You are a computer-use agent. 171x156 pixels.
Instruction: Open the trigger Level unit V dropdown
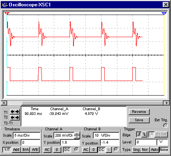(x=162, y=142)
